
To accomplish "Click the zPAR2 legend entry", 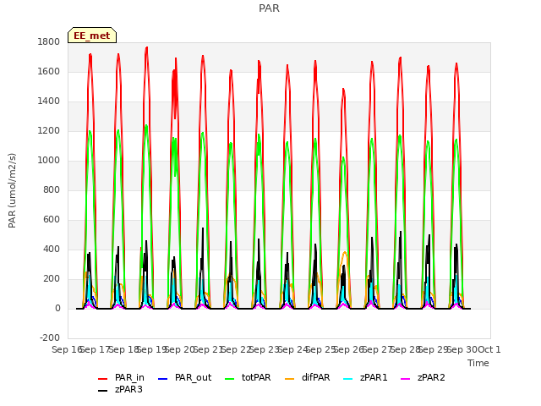I will pyautogui.click(x=423, y=378).
